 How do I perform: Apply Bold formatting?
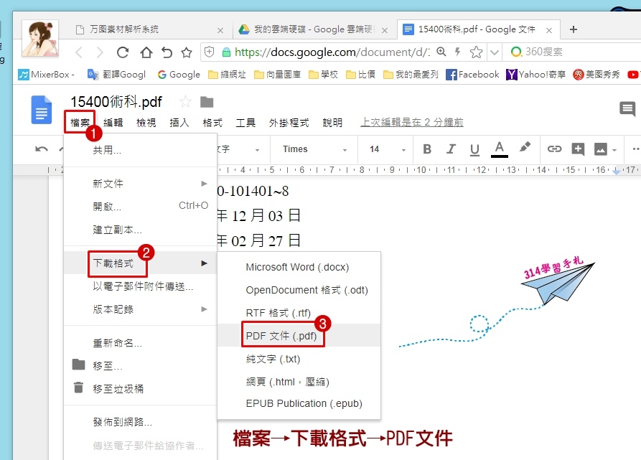(x=427, y=149)
